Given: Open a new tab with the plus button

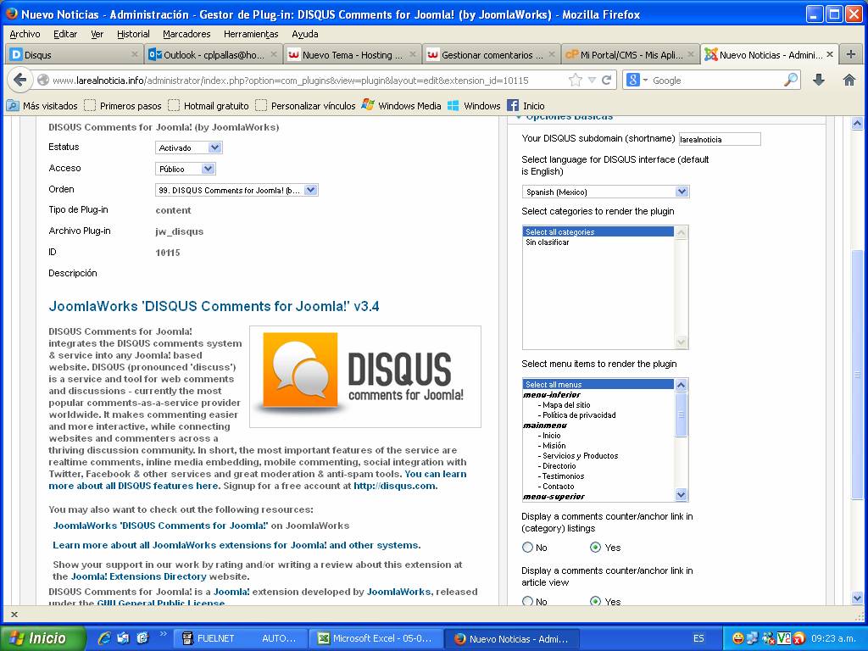Looking at the screenshot, I should (x=851, y=54).
